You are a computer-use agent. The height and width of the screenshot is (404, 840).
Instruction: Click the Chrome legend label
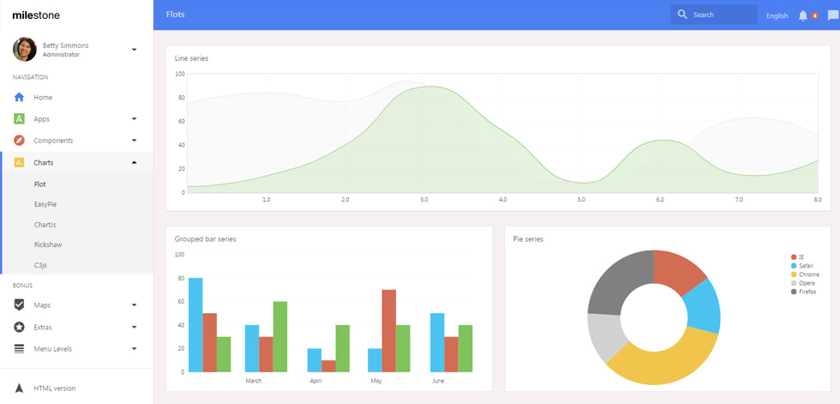pos(809,274)
